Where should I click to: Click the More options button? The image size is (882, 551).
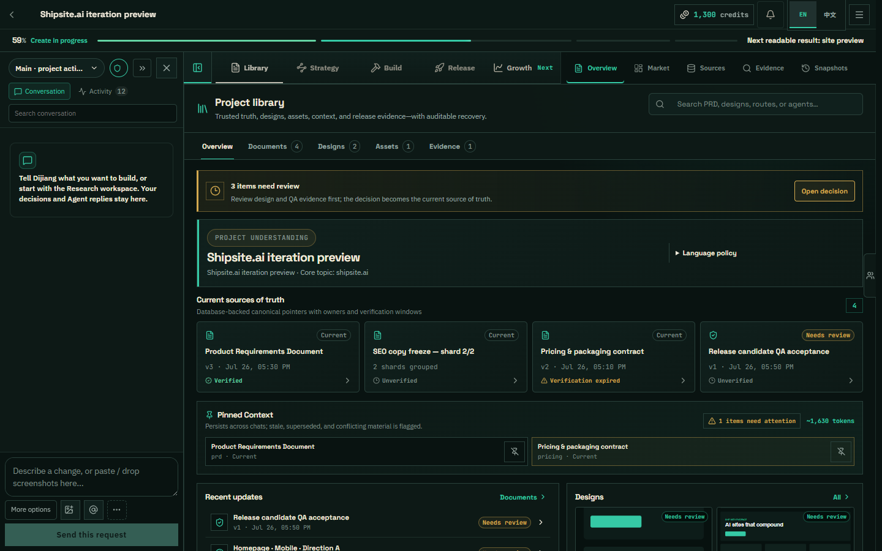click(31, 509)
